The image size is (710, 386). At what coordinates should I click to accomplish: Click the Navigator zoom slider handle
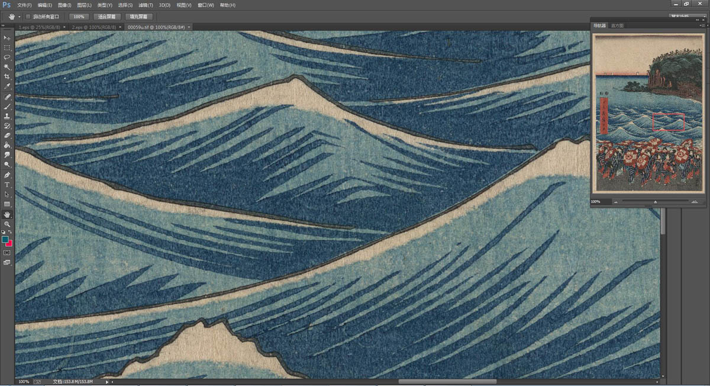[x=655, y=202]
